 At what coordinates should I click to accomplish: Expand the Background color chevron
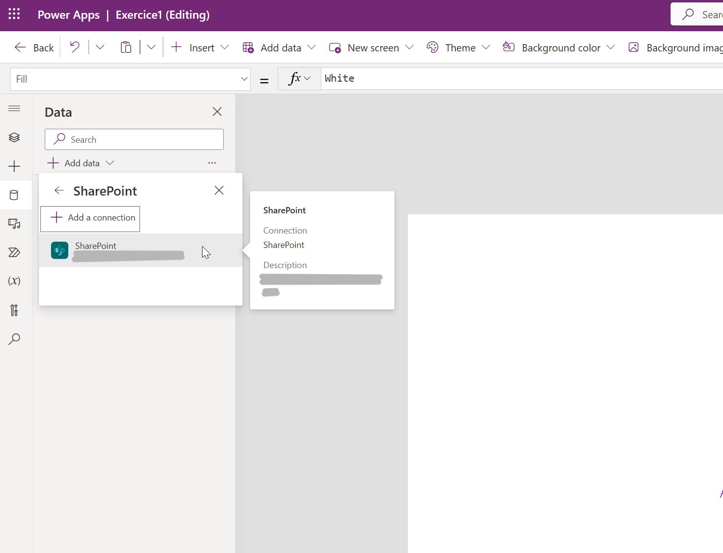(610, 47)
